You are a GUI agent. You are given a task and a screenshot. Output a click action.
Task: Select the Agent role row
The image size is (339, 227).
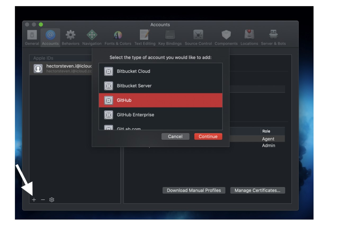coord(268,139)
